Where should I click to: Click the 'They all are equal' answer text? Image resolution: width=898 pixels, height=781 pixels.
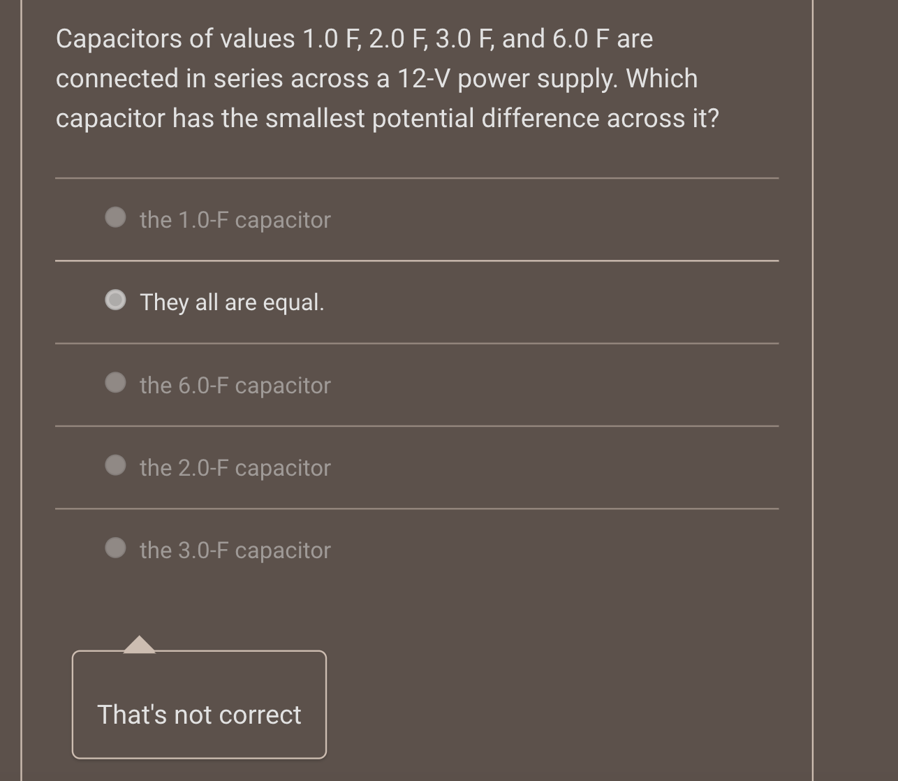(232, 302)
